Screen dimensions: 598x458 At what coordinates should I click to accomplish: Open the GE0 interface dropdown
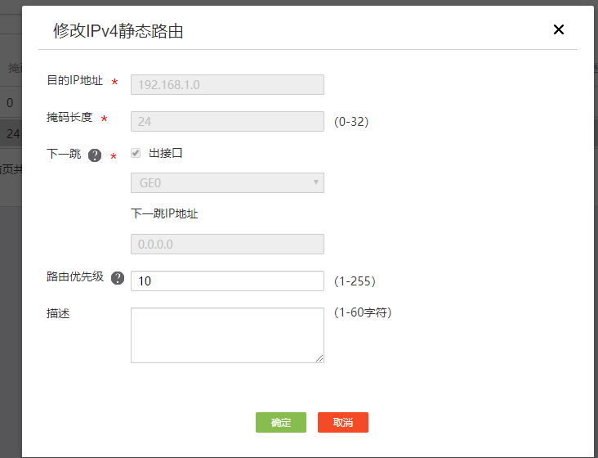coord(227,183)
